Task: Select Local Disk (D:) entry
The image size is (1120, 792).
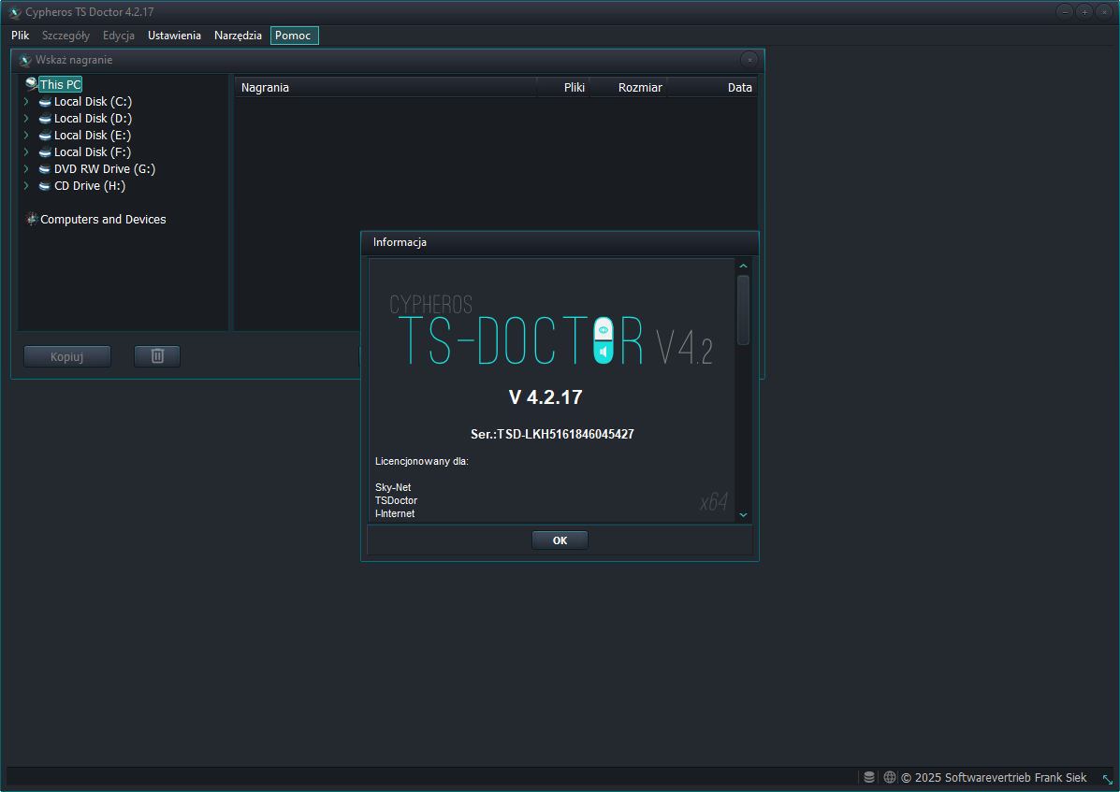Action: coord(93,119)
